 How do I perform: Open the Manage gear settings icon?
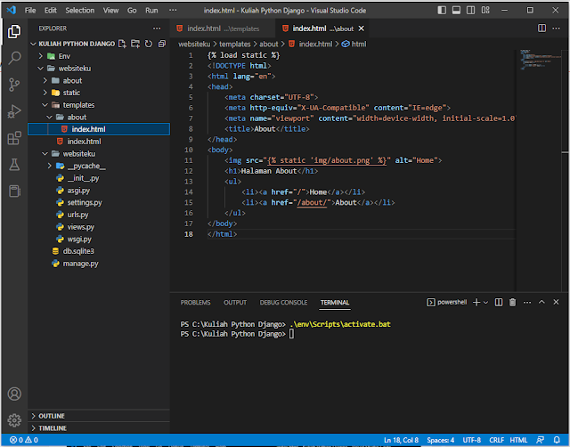tap(14, 420)
